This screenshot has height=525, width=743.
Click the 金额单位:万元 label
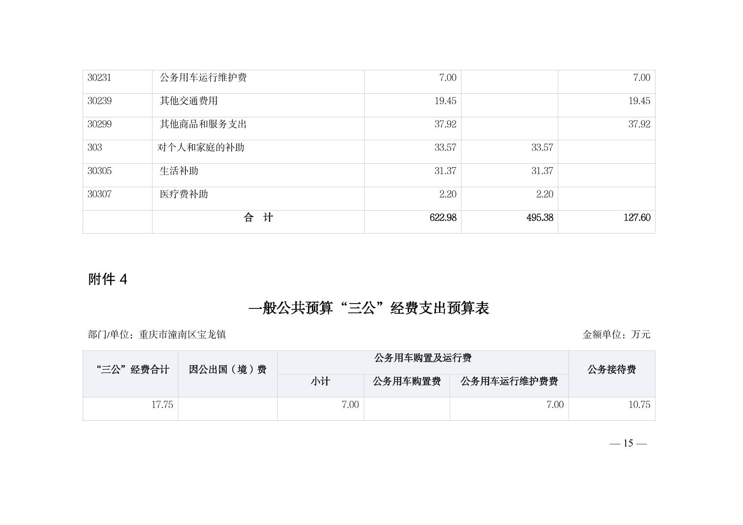click(616, 335)
